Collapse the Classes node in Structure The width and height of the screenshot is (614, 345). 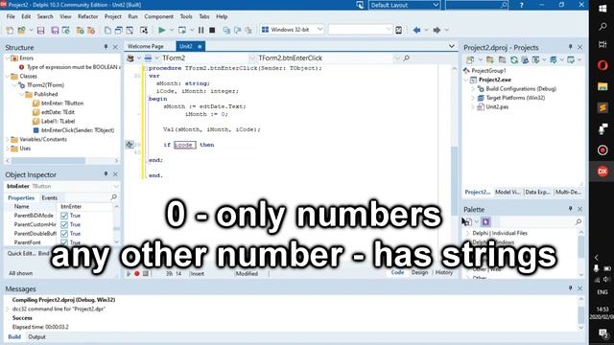8,76
